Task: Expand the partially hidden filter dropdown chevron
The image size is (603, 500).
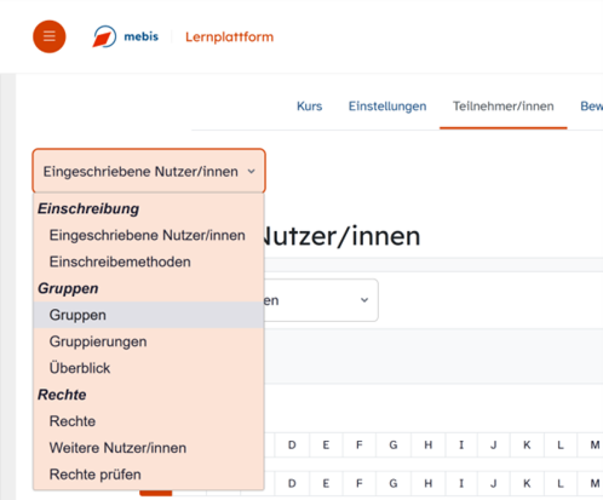Action: coord(364,301)
